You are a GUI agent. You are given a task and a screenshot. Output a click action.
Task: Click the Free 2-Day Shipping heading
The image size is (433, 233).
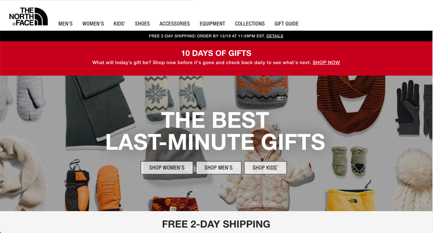click(x=216, y=224)
